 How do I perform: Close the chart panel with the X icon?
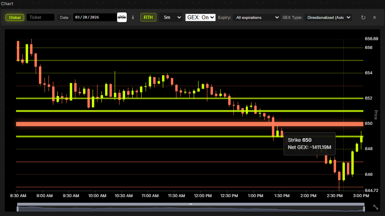[x=375, y=18]
